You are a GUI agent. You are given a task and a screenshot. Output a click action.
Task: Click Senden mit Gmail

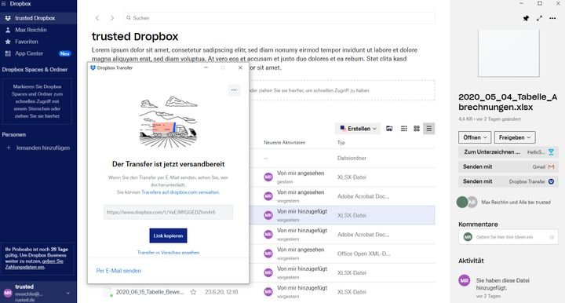(508, 167)
